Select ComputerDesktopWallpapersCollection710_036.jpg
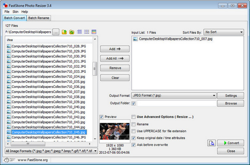 [x=48, y=87]
